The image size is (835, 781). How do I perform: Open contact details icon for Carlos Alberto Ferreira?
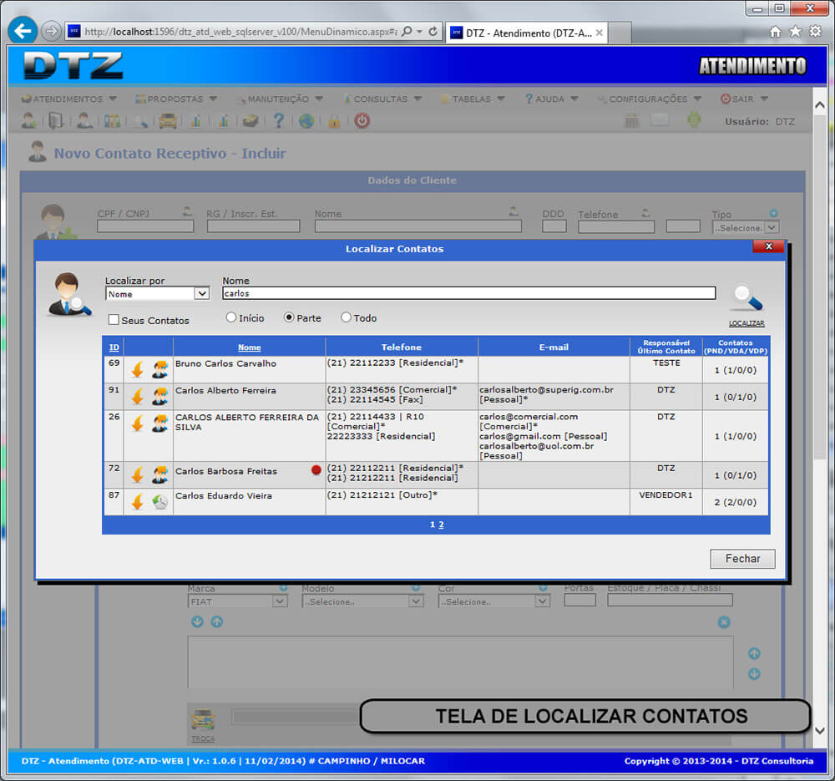(159, 396)
